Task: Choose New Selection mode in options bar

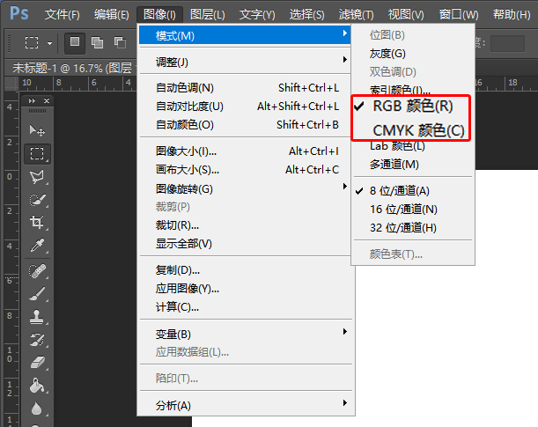Action: pos(75,43)
